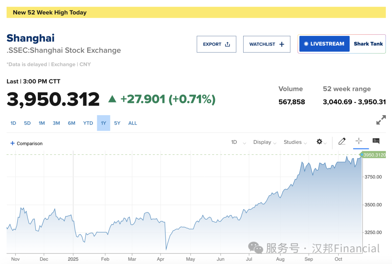Viewport: 392px width, 264px height.
Task: Switch chart range to 5Y
Action: point(117,123)
